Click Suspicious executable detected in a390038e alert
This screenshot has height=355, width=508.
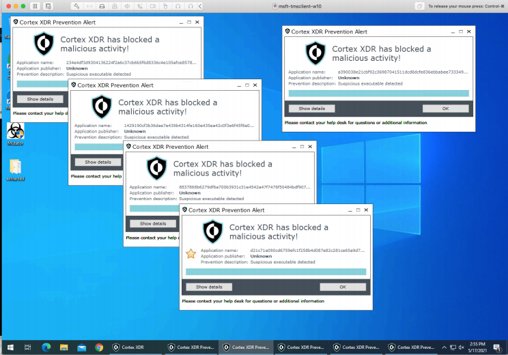370,83
